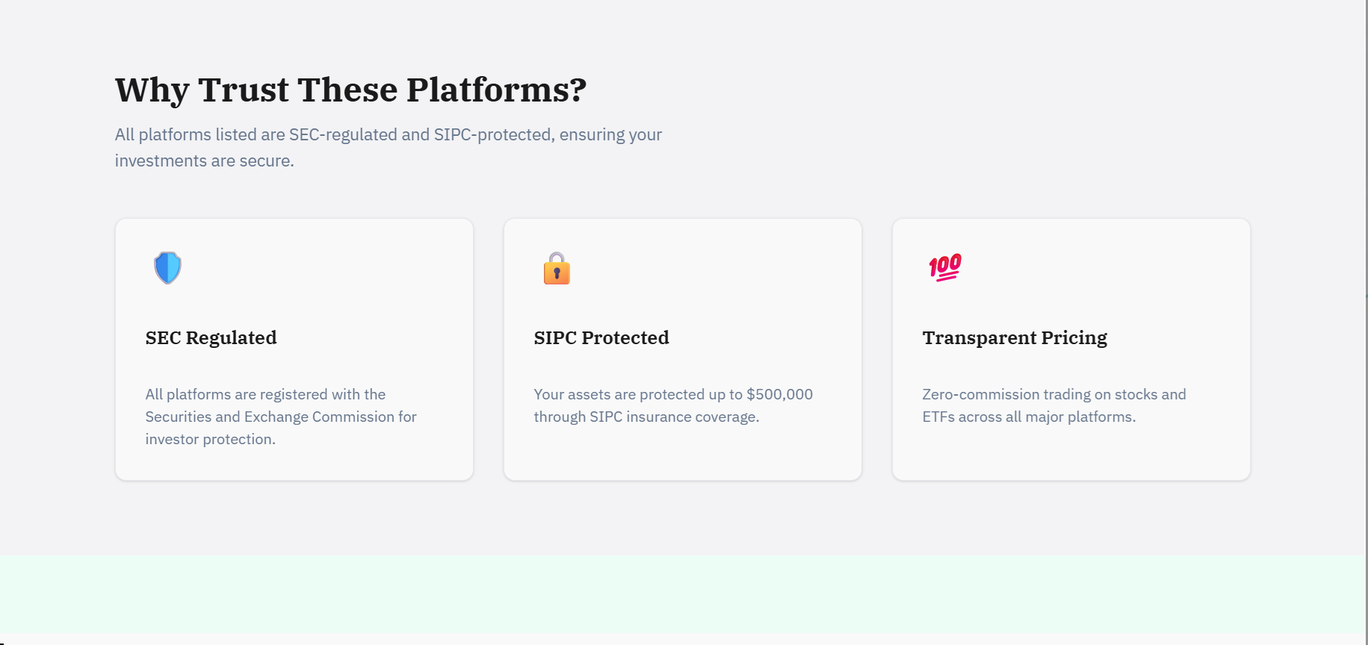Click the '$500,000' amount text
1368x645 pixels.
tap(779, 395)
